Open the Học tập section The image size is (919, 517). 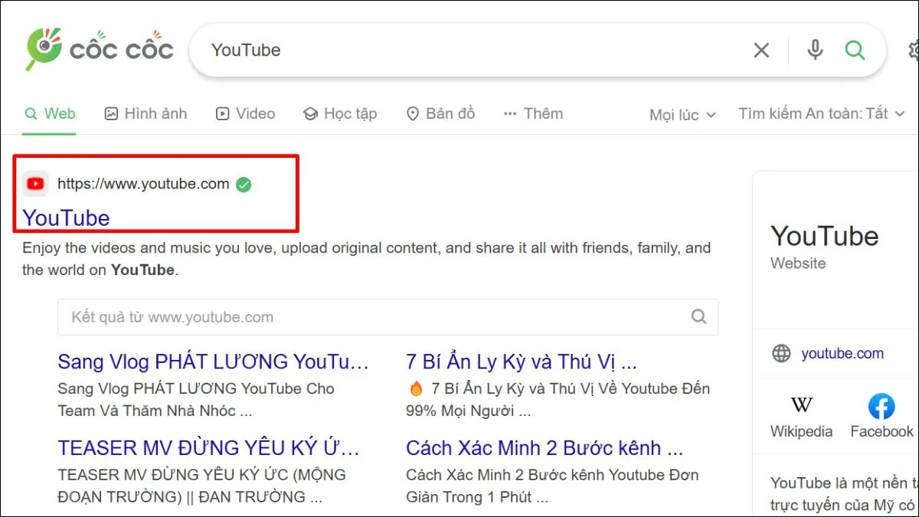tap(340, 113)
